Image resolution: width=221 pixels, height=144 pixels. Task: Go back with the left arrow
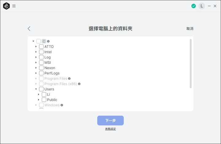(29, 29)
